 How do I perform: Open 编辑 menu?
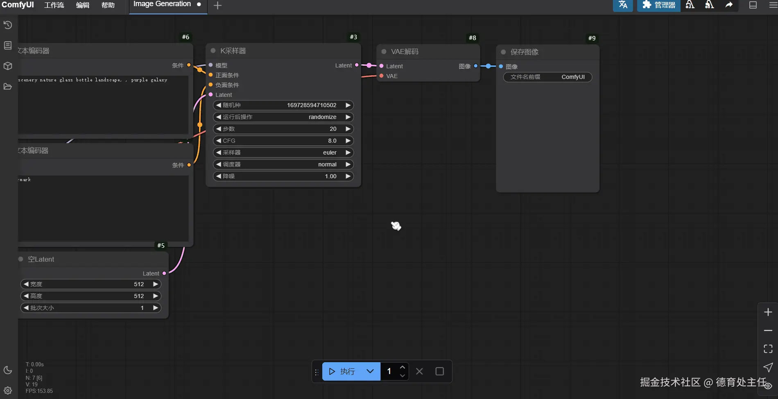click(82, 5)
